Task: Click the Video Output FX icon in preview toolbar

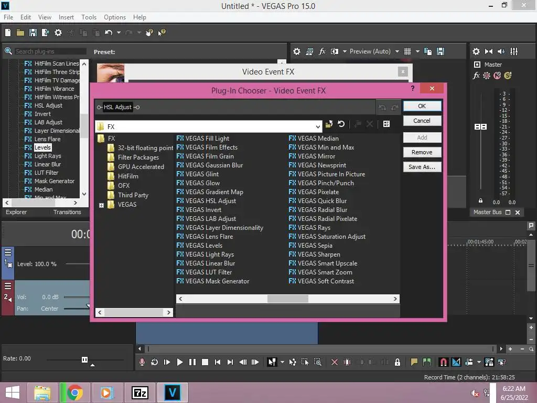Action: (322, 51)
